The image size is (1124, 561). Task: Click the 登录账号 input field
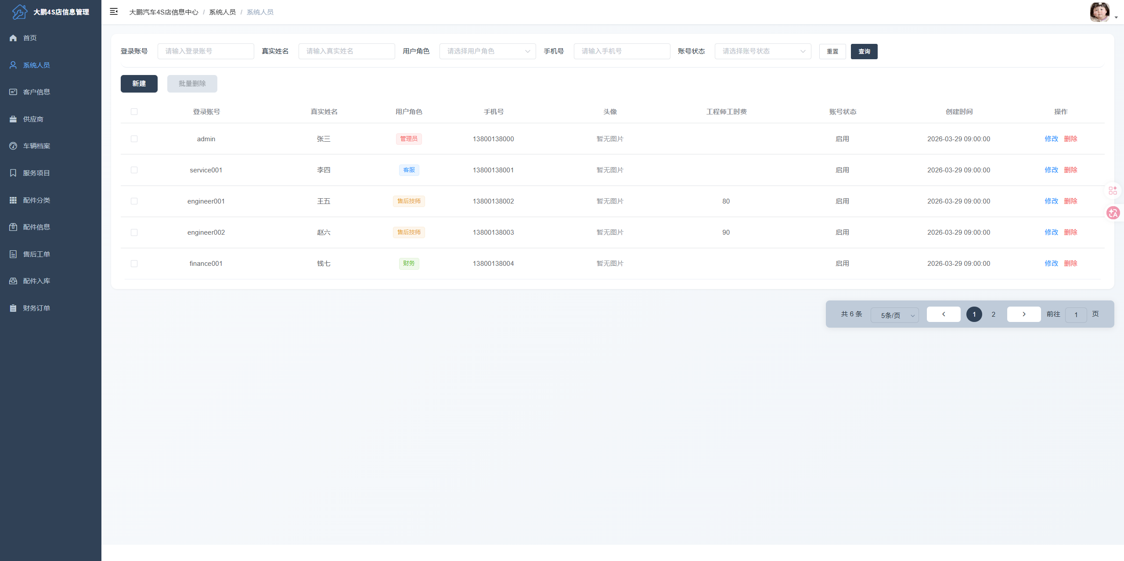205,51
